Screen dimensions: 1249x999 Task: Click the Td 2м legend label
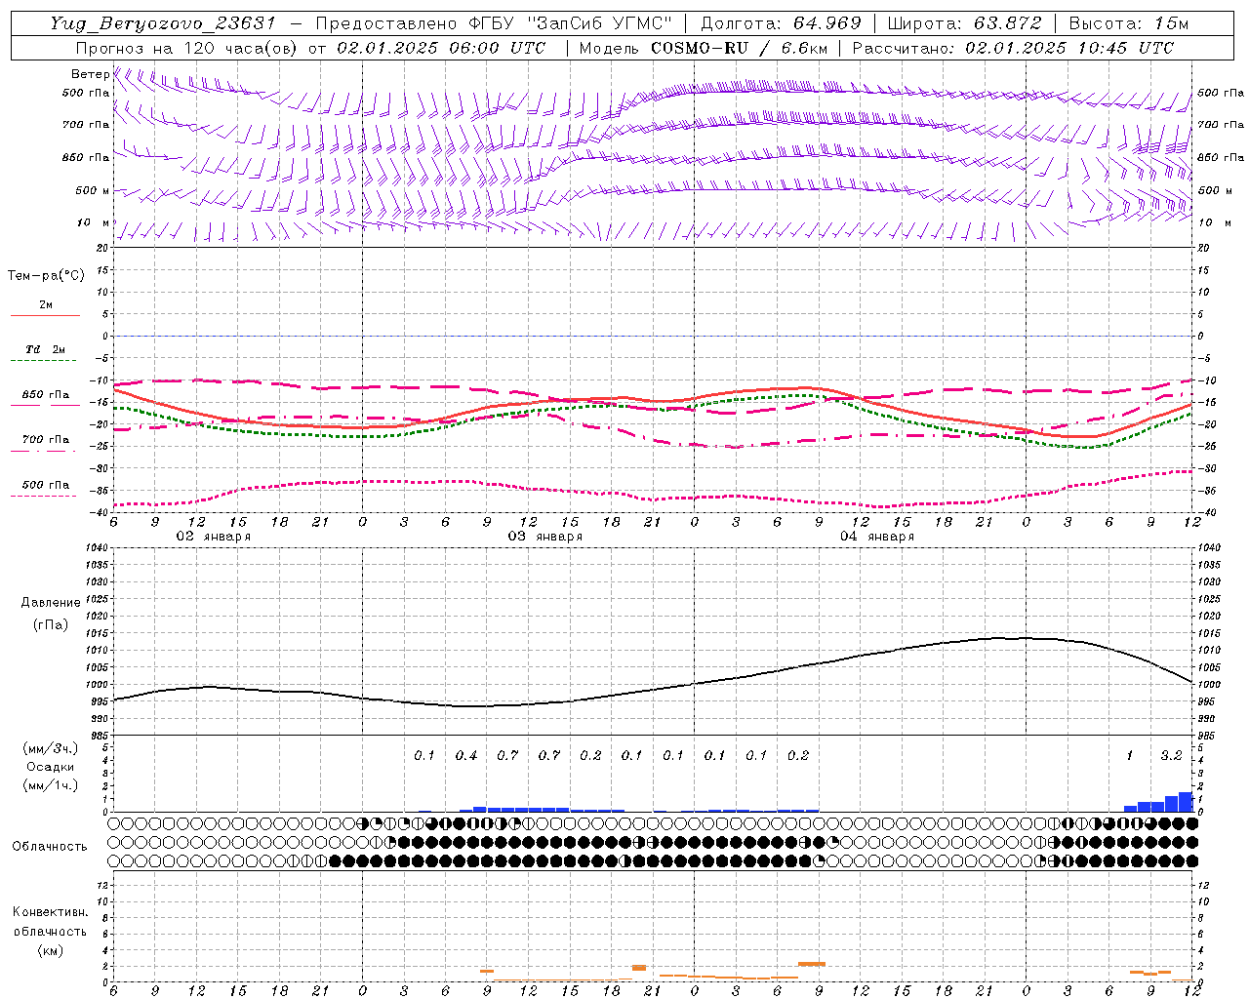[x=45, y=349]
